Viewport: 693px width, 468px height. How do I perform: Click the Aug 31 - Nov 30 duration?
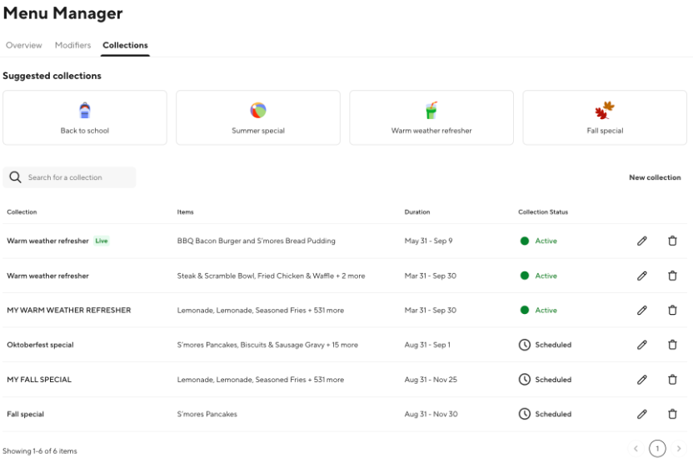tap(431, 414)
